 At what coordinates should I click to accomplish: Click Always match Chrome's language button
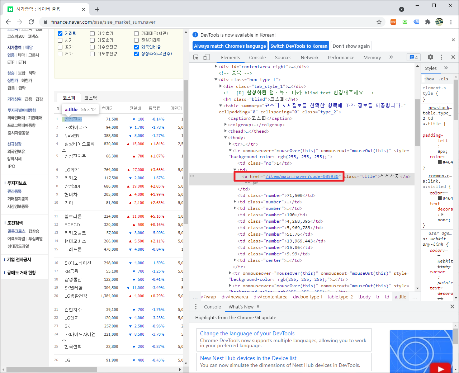[x=230, y=46]
